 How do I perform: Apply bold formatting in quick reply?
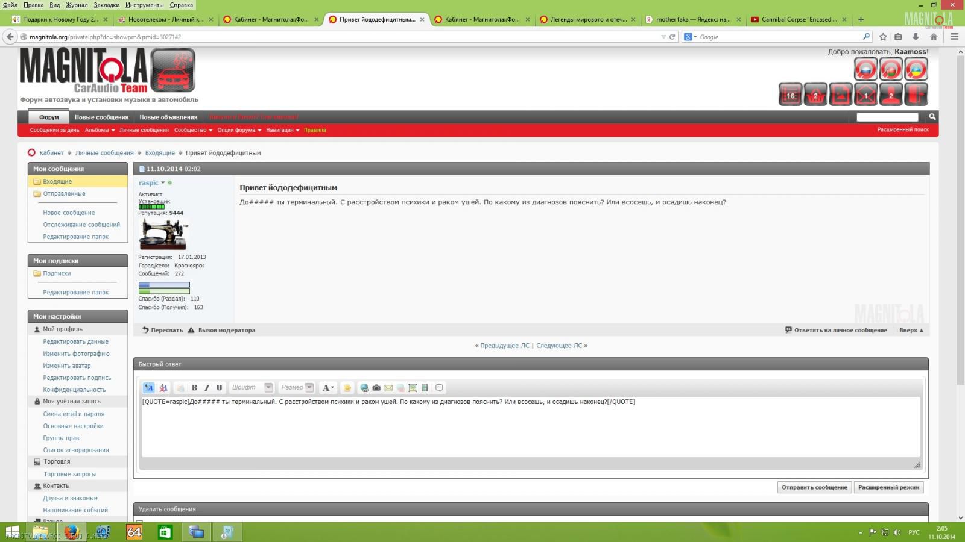[194, 388]
